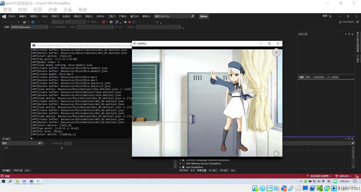361x192 pixels.
Task: Click the Undo arrow icon in toolbar
Action: tap(38, 22)
